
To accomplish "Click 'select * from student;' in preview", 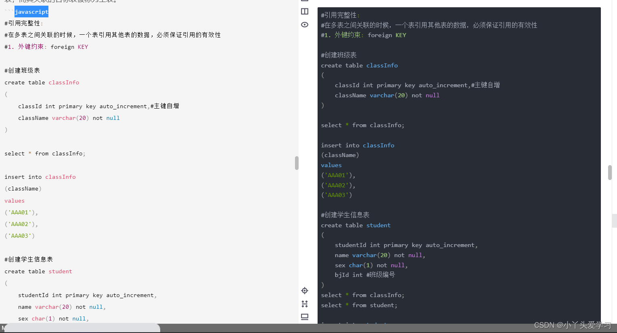I will [x=359, y=305].
